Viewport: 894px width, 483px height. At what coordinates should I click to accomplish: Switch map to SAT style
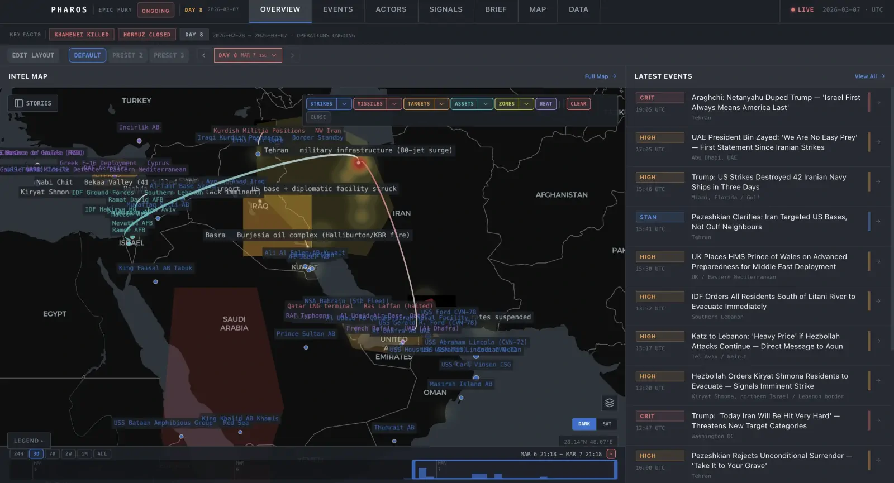pyautogui.click(x=607, y=424)
